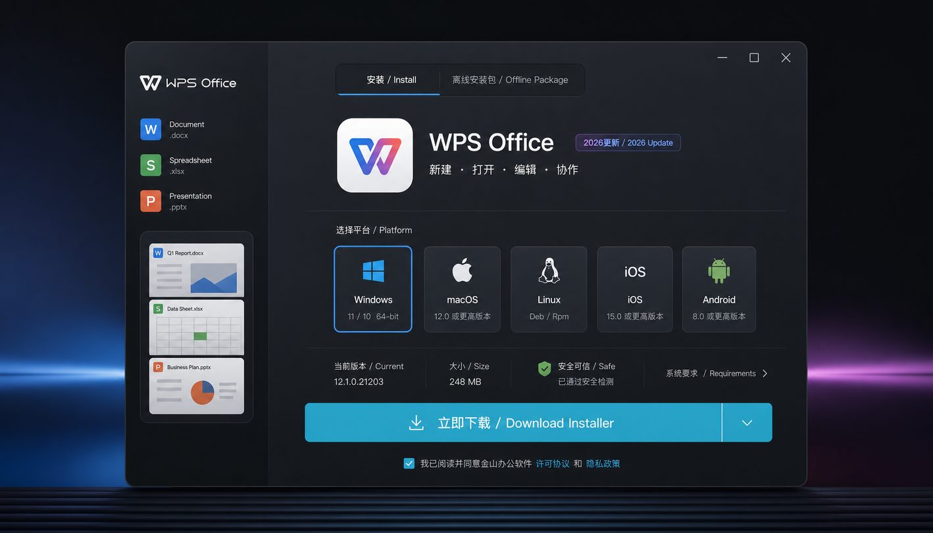The image size is (933, 533).
Task: Click the 选择平台 / Platform label
Action: [374, 230]
